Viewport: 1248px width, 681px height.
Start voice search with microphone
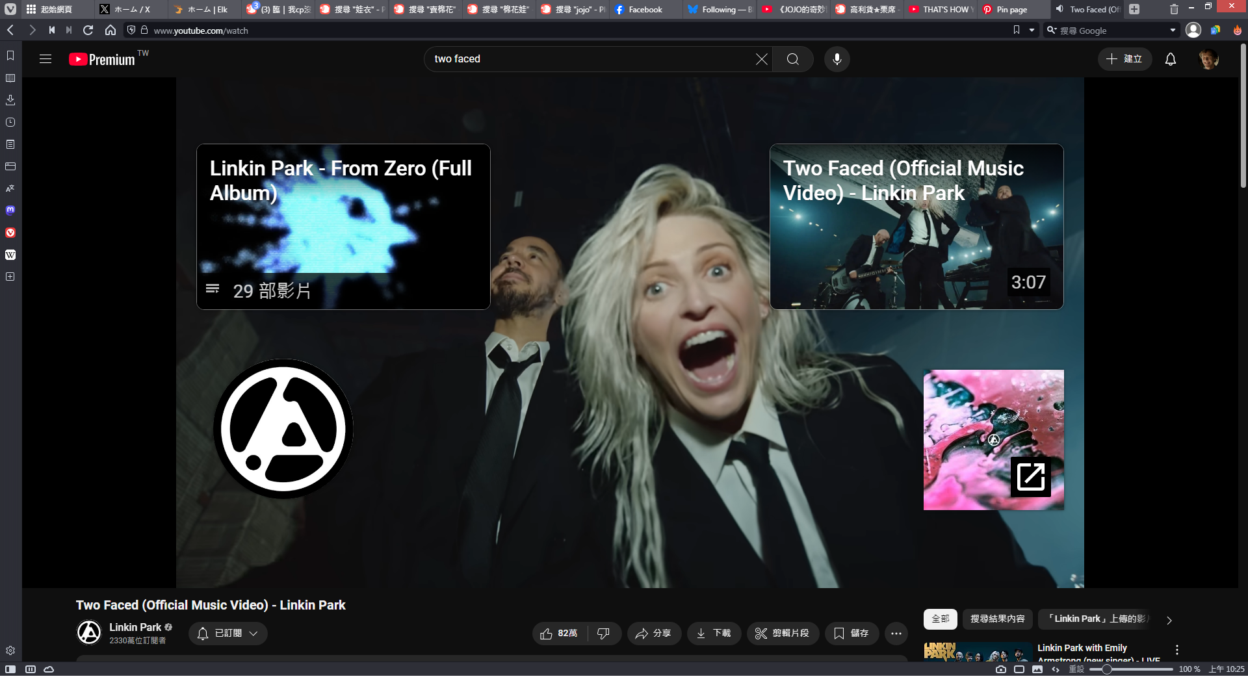coord(837,59)
